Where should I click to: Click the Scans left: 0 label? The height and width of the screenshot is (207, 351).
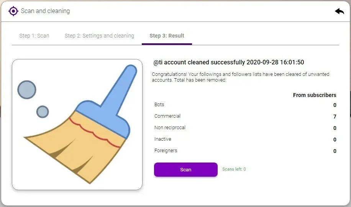[234, 169]
